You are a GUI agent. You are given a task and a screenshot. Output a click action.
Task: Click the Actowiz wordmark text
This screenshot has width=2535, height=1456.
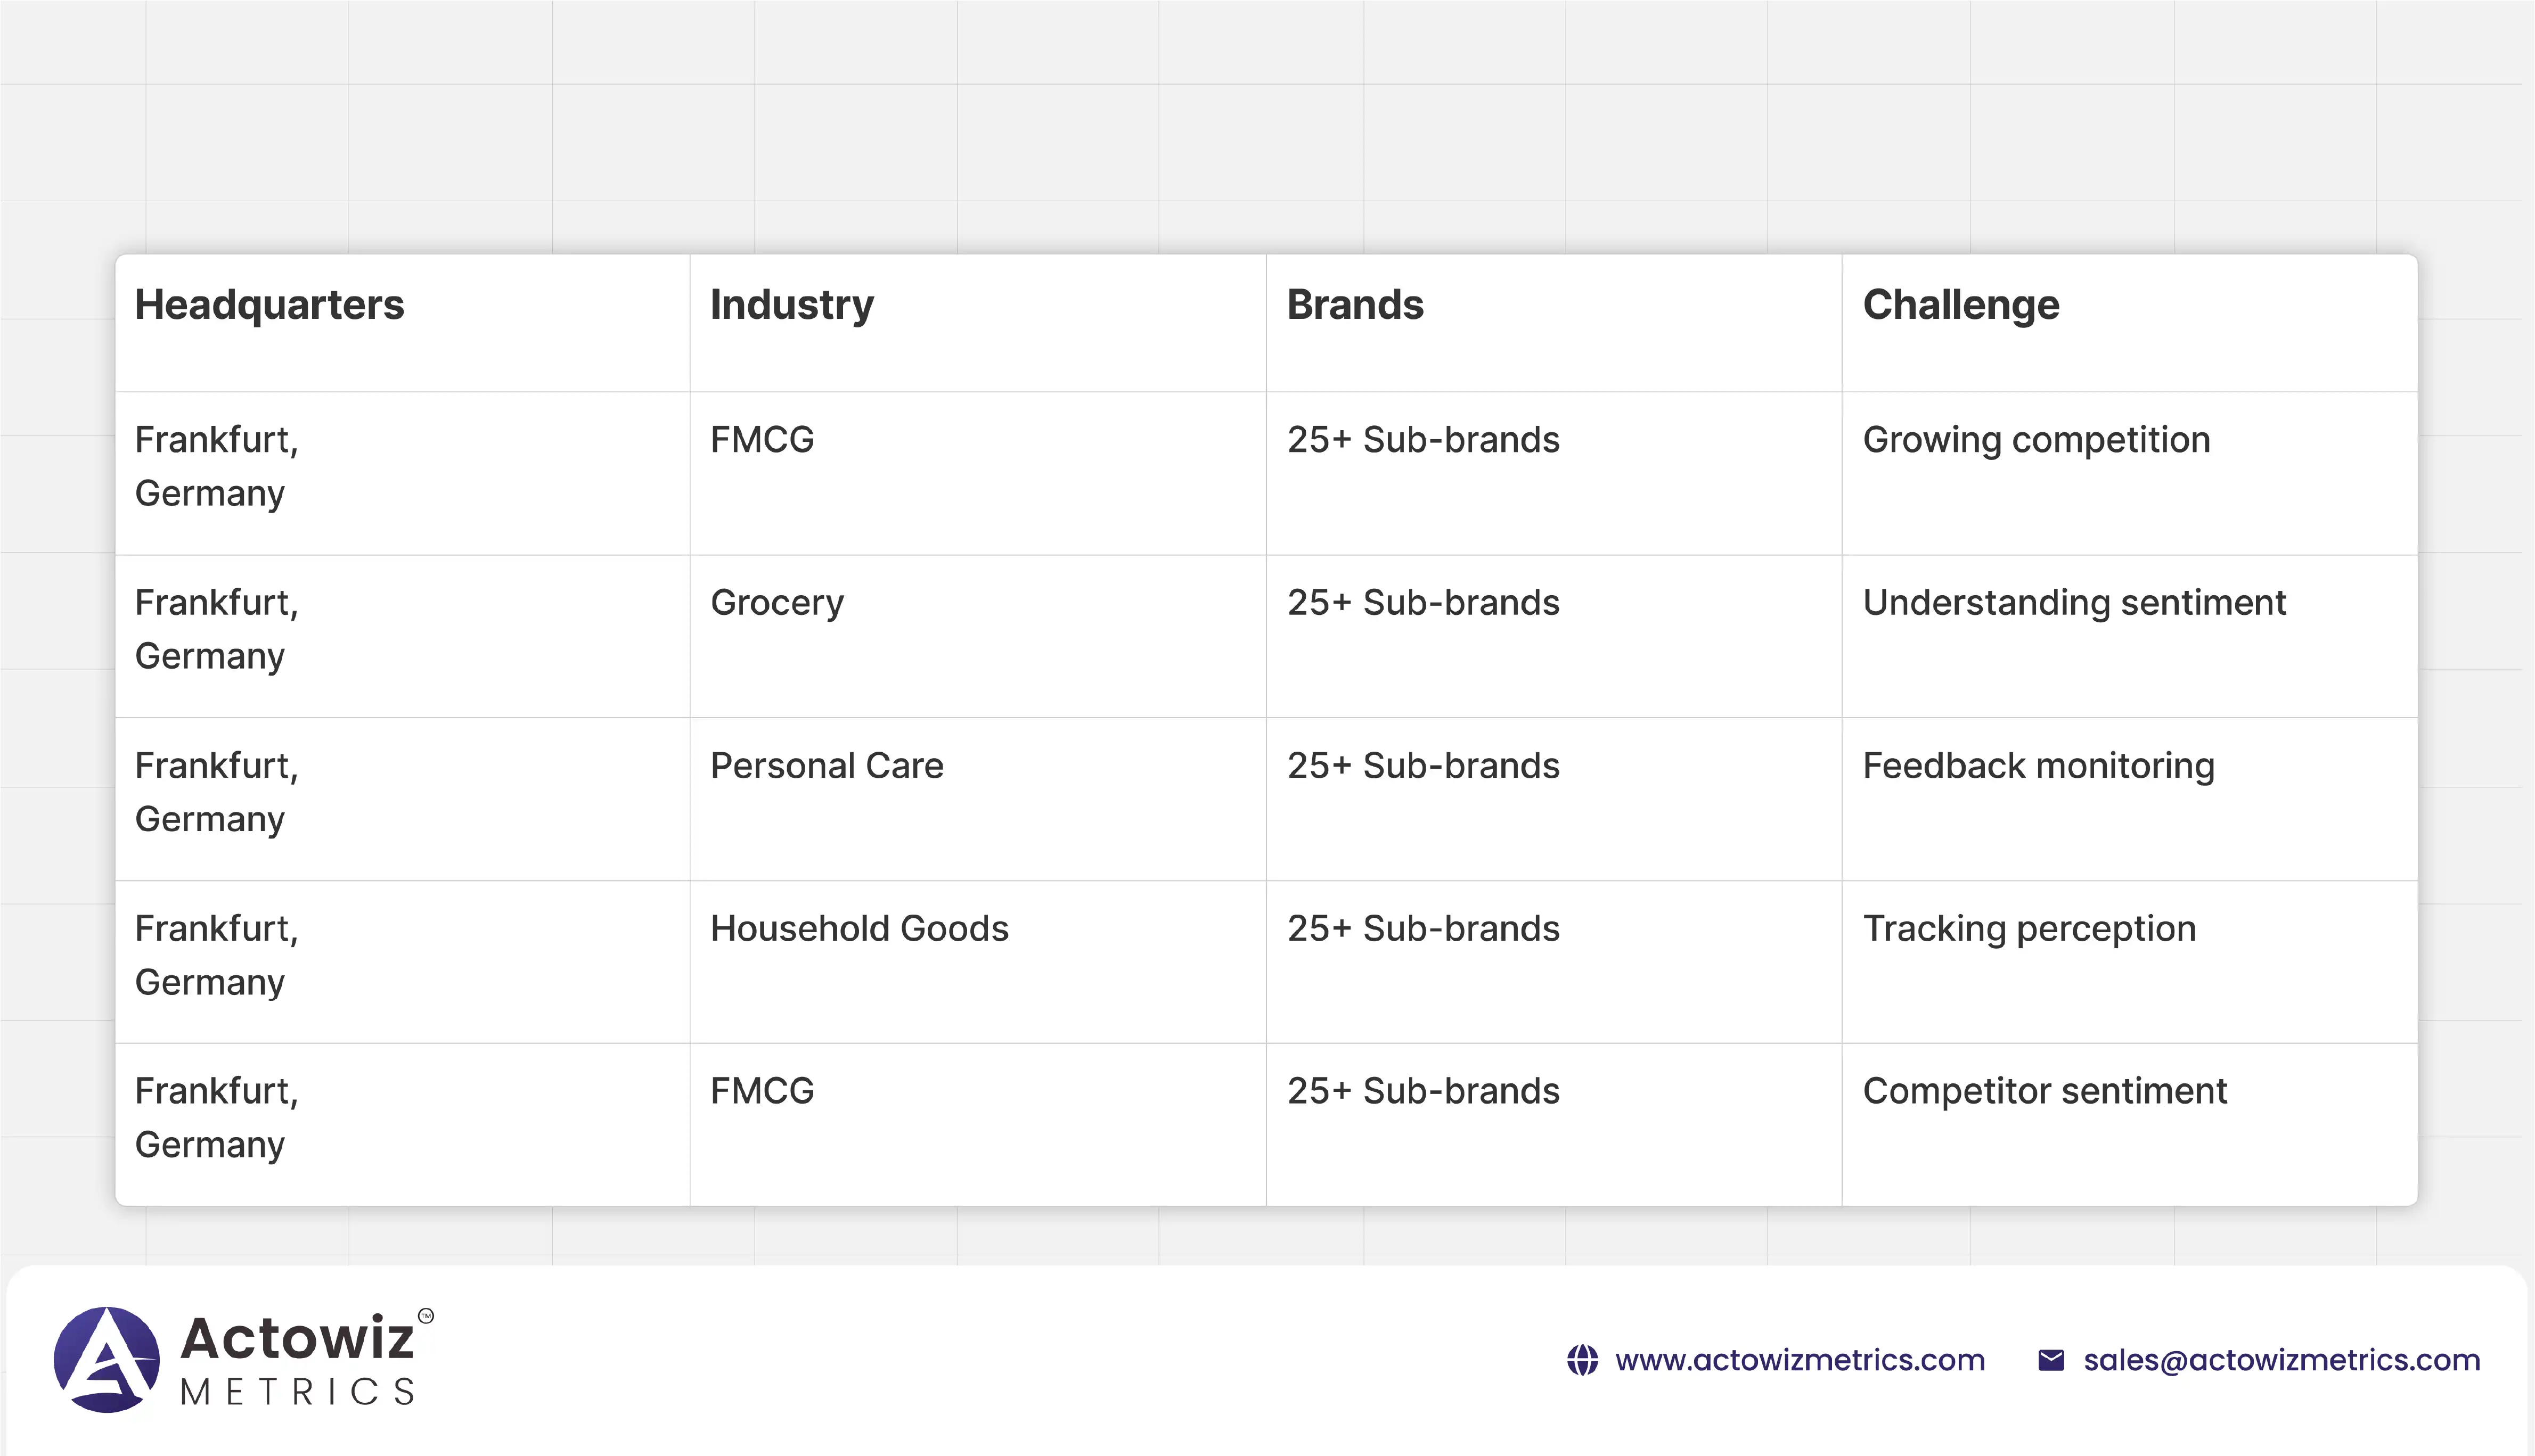click(x=297, y=1338)
